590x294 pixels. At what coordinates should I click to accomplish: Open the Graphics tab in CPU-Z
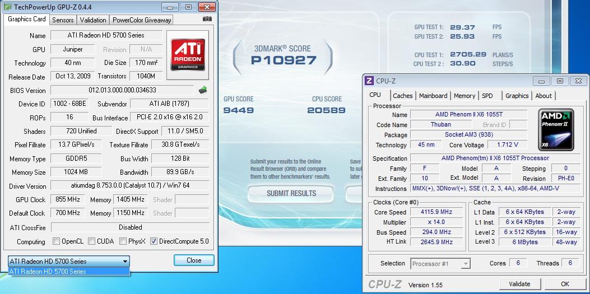click(x=517, y=96)
